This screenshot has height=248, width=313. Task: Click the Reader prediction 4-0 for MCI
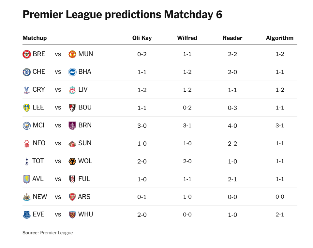232,126
